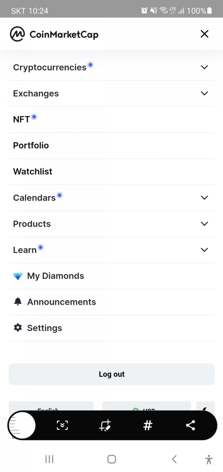Tap the My Diamonds gem icon
The width and height of the screenshot is (223, 472).
point(18,276)
